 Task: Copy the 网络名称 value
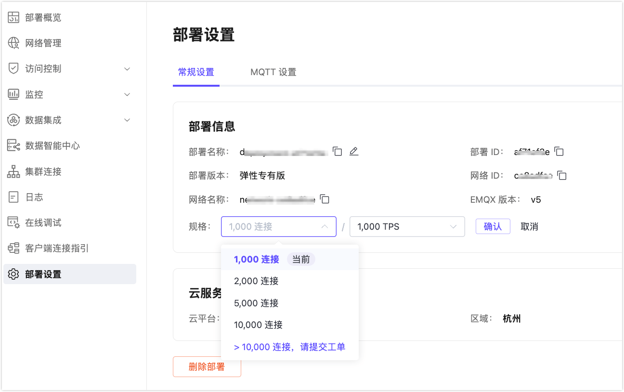(325, 199)
